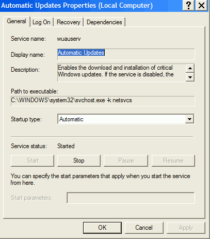210x239 pixels.
Task: Click the Path to executable field
Action: coord(103,101)
